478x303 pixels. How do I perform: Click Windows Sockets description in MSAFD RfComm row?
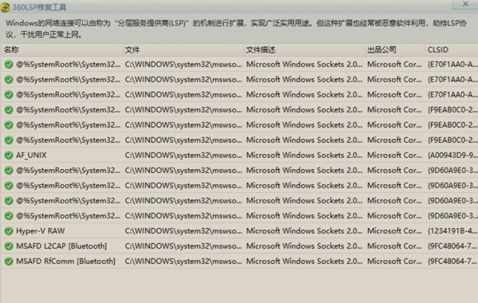(x=304, y=262)
